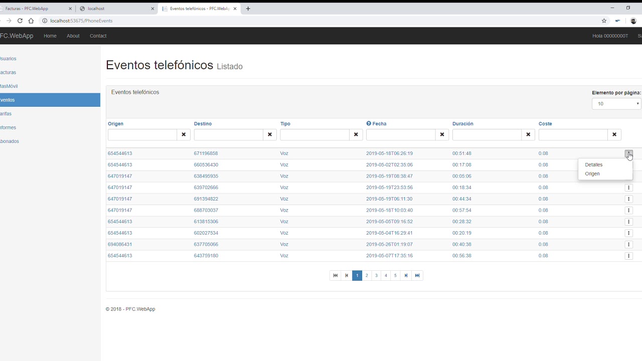Sort by Coste column header

pyautogui.click(x=545, y=123)
